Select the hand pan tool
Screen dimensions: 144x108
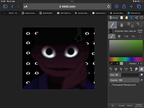[121, 25]
